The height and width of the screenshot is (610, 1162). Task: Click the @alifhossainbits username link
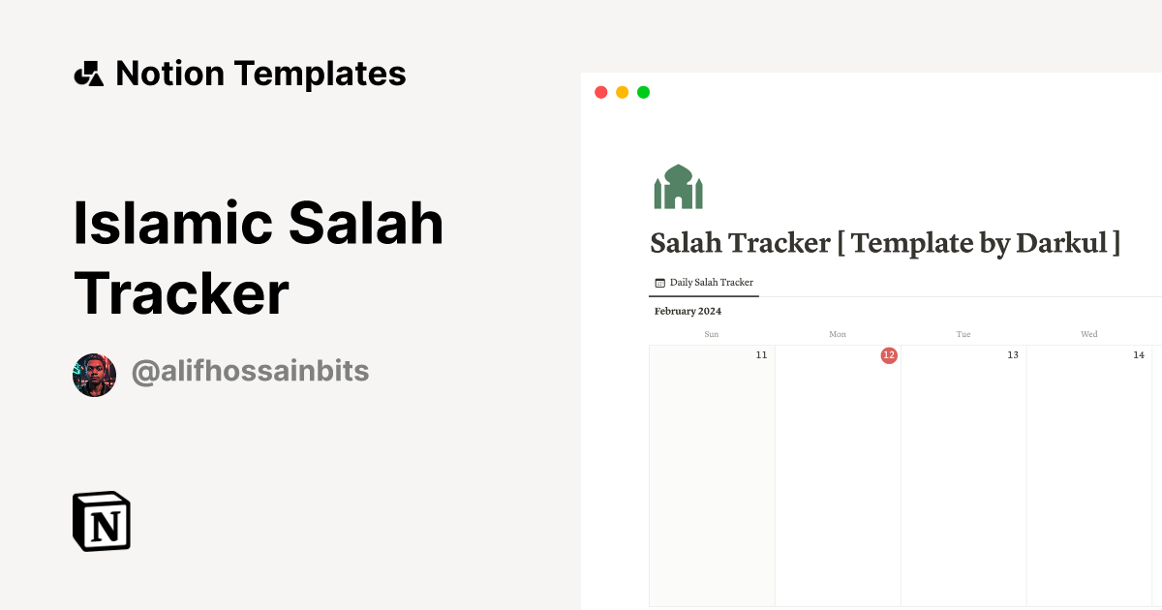coord(250,371)
